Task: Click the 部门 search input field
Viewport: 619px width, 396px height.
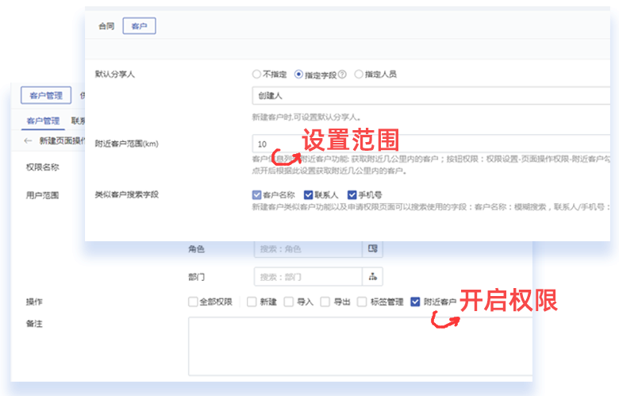Action: click(x=308, y=277)
